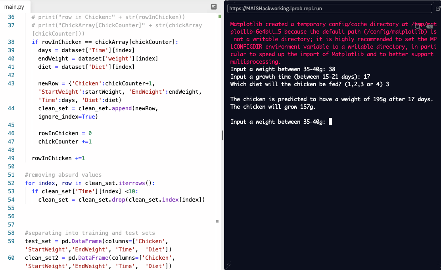Click console line 'Which diet will the chicken be fed?'
Image resolution: width=441 pixels, height=270 pixels.
point(310,84)
